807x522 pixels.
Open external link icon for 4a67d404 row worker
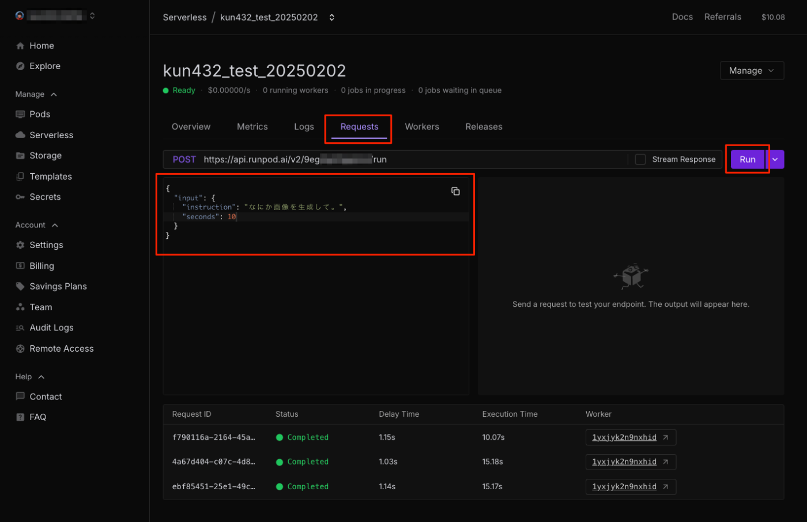pos(665,462)
